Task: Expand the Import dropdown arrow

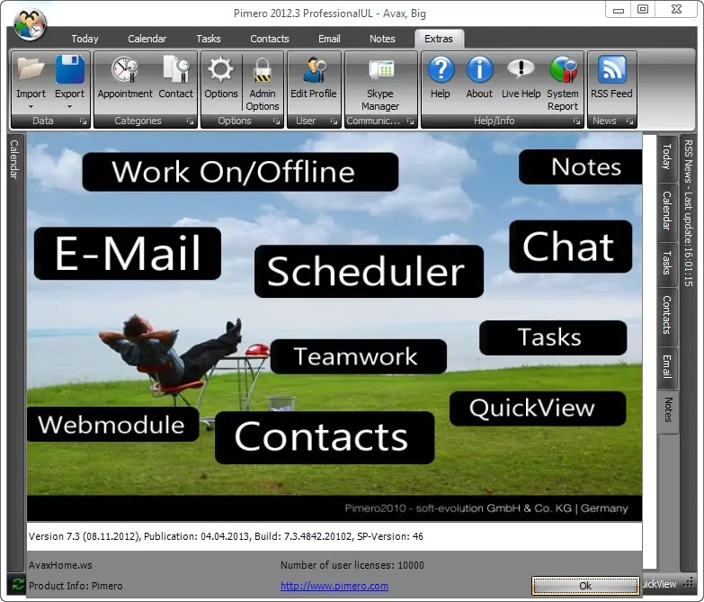Action: 31,107
